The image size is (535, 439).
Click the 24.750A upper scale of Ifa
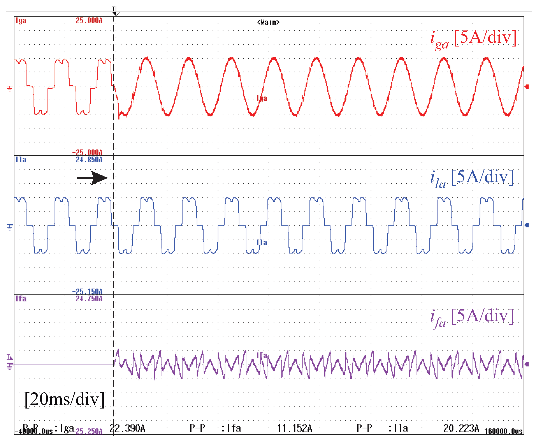pos(89,299)
